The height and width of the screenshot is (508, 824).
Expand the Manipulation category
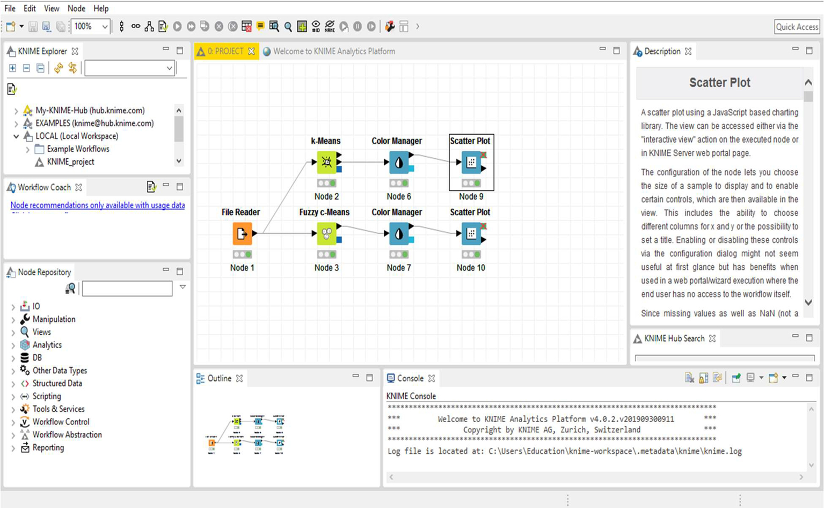coord(13,319)
